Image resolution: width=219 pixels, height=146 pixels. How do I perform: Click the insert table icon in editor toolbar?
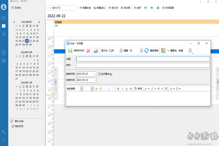tap(166, 89)
